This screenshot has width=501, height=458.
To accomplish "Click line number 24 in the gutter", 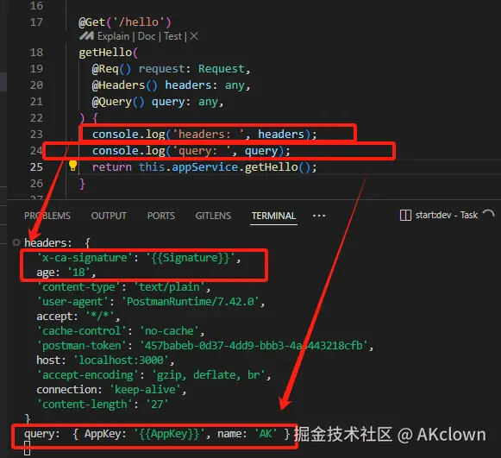I will pos(36,151).
